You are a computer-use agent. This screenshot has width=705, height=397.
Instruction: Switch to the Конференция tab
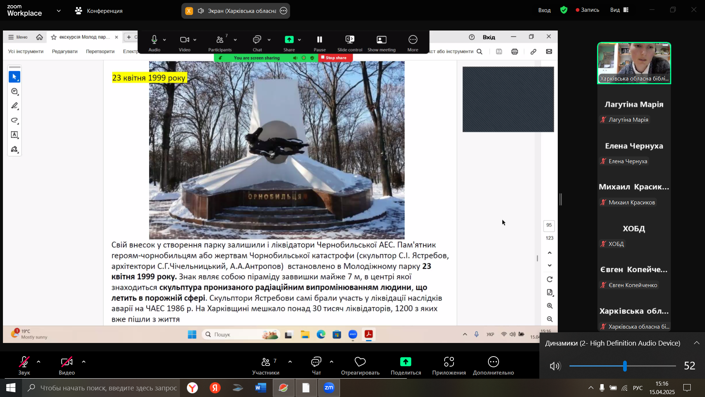click(x=99, y=11)
